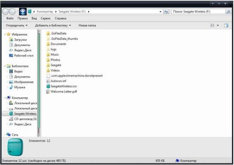Image resolution: width=234 pixels, height=165 pixels.
Task: Click the Новая папка button
Action: pyautogui.click(x=87, y=25)
